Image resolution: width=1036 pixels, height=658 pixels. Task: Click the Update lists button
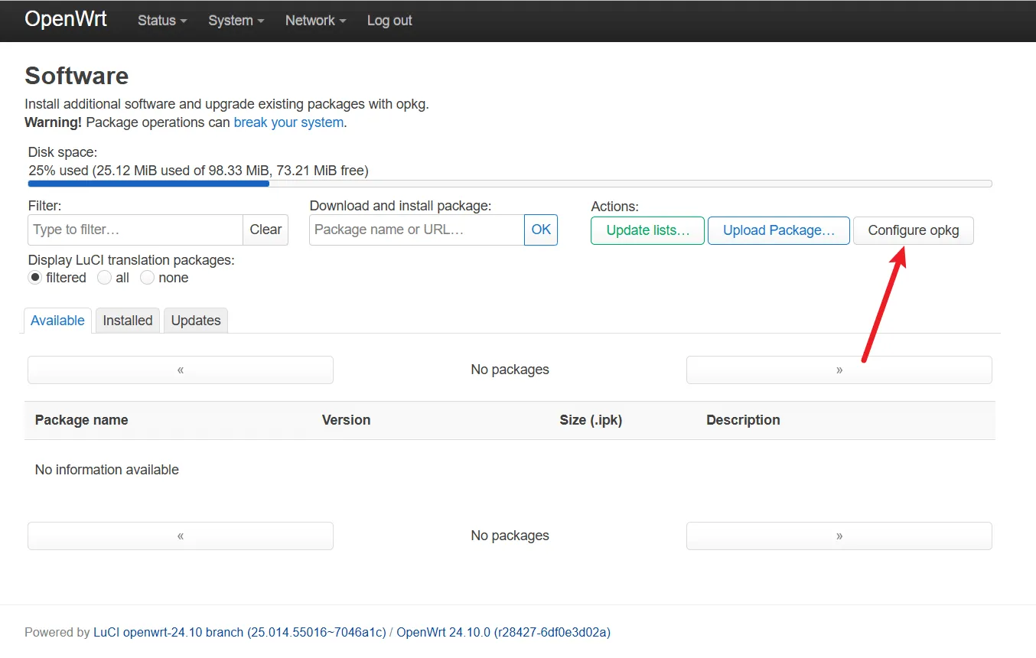tap(647, 230)
